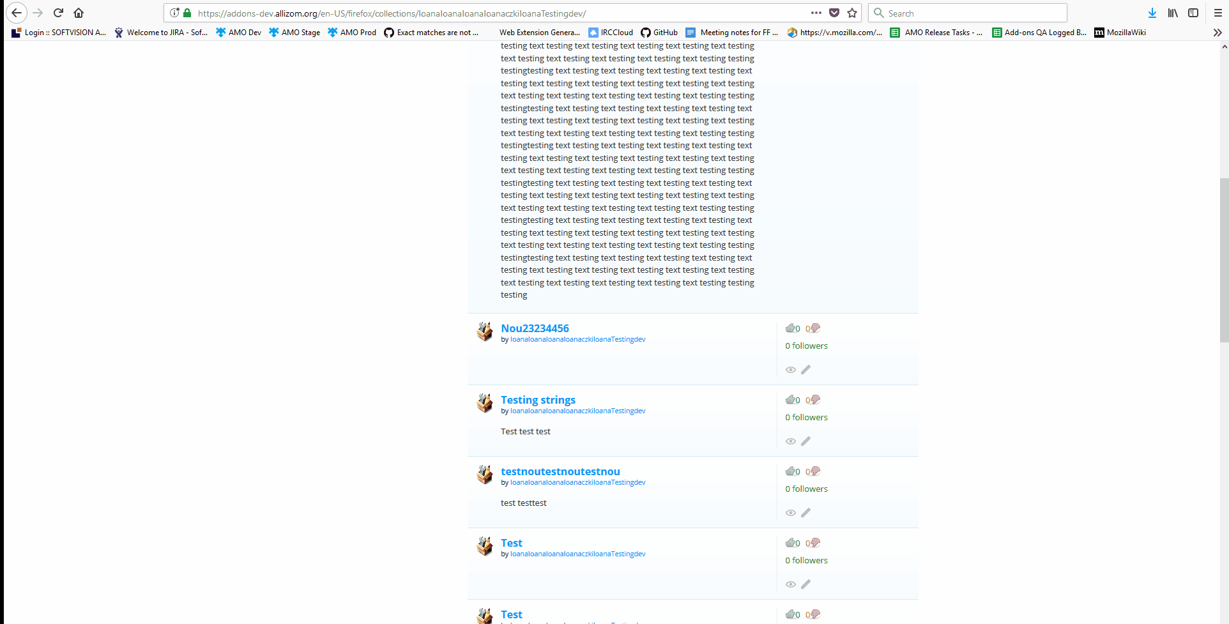Edit Testing strings with the pencil icon
This screenshot has height=624, width=1229.
point(806,441)
